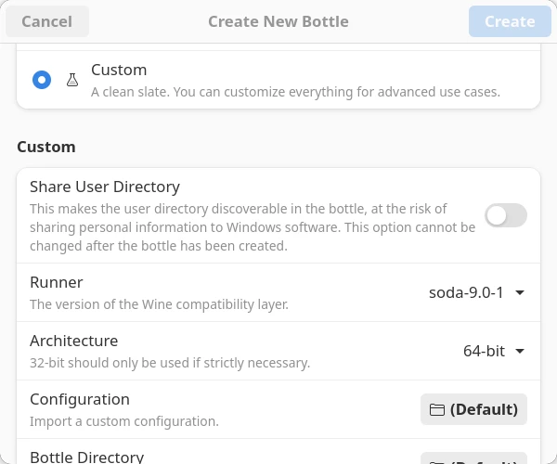Select the Custom environment radio button

coord(42,80)
